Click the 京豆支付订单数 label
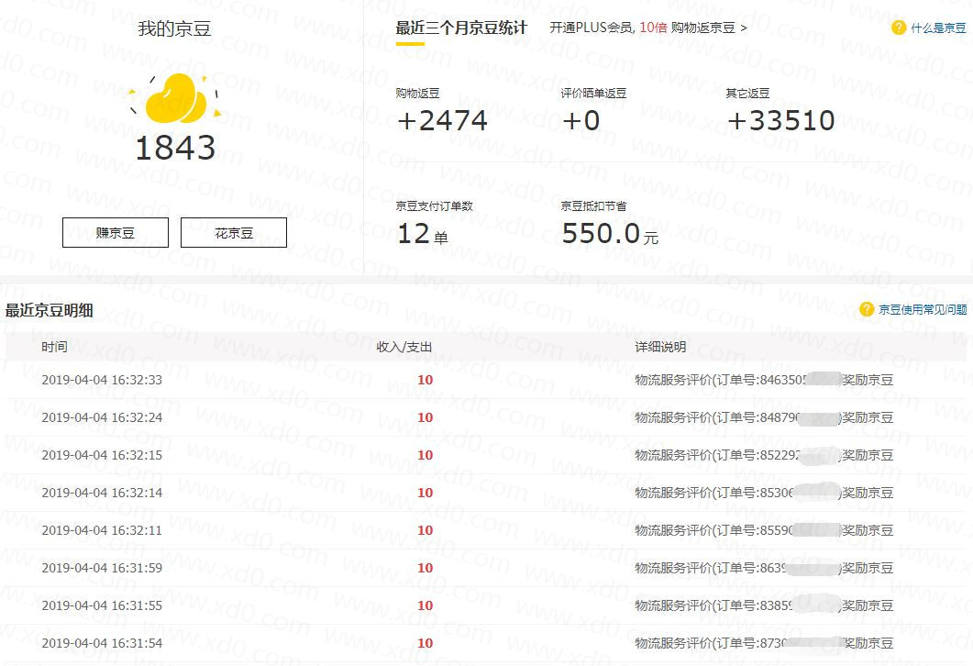The width and height of the screenshot is (973, 666). (435, 205)
